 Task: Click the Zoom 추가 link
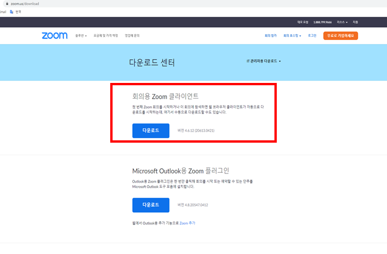pos(187,223)
